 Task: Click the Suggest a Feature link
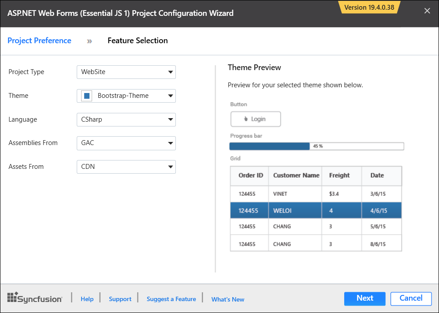tap(171, 299)
